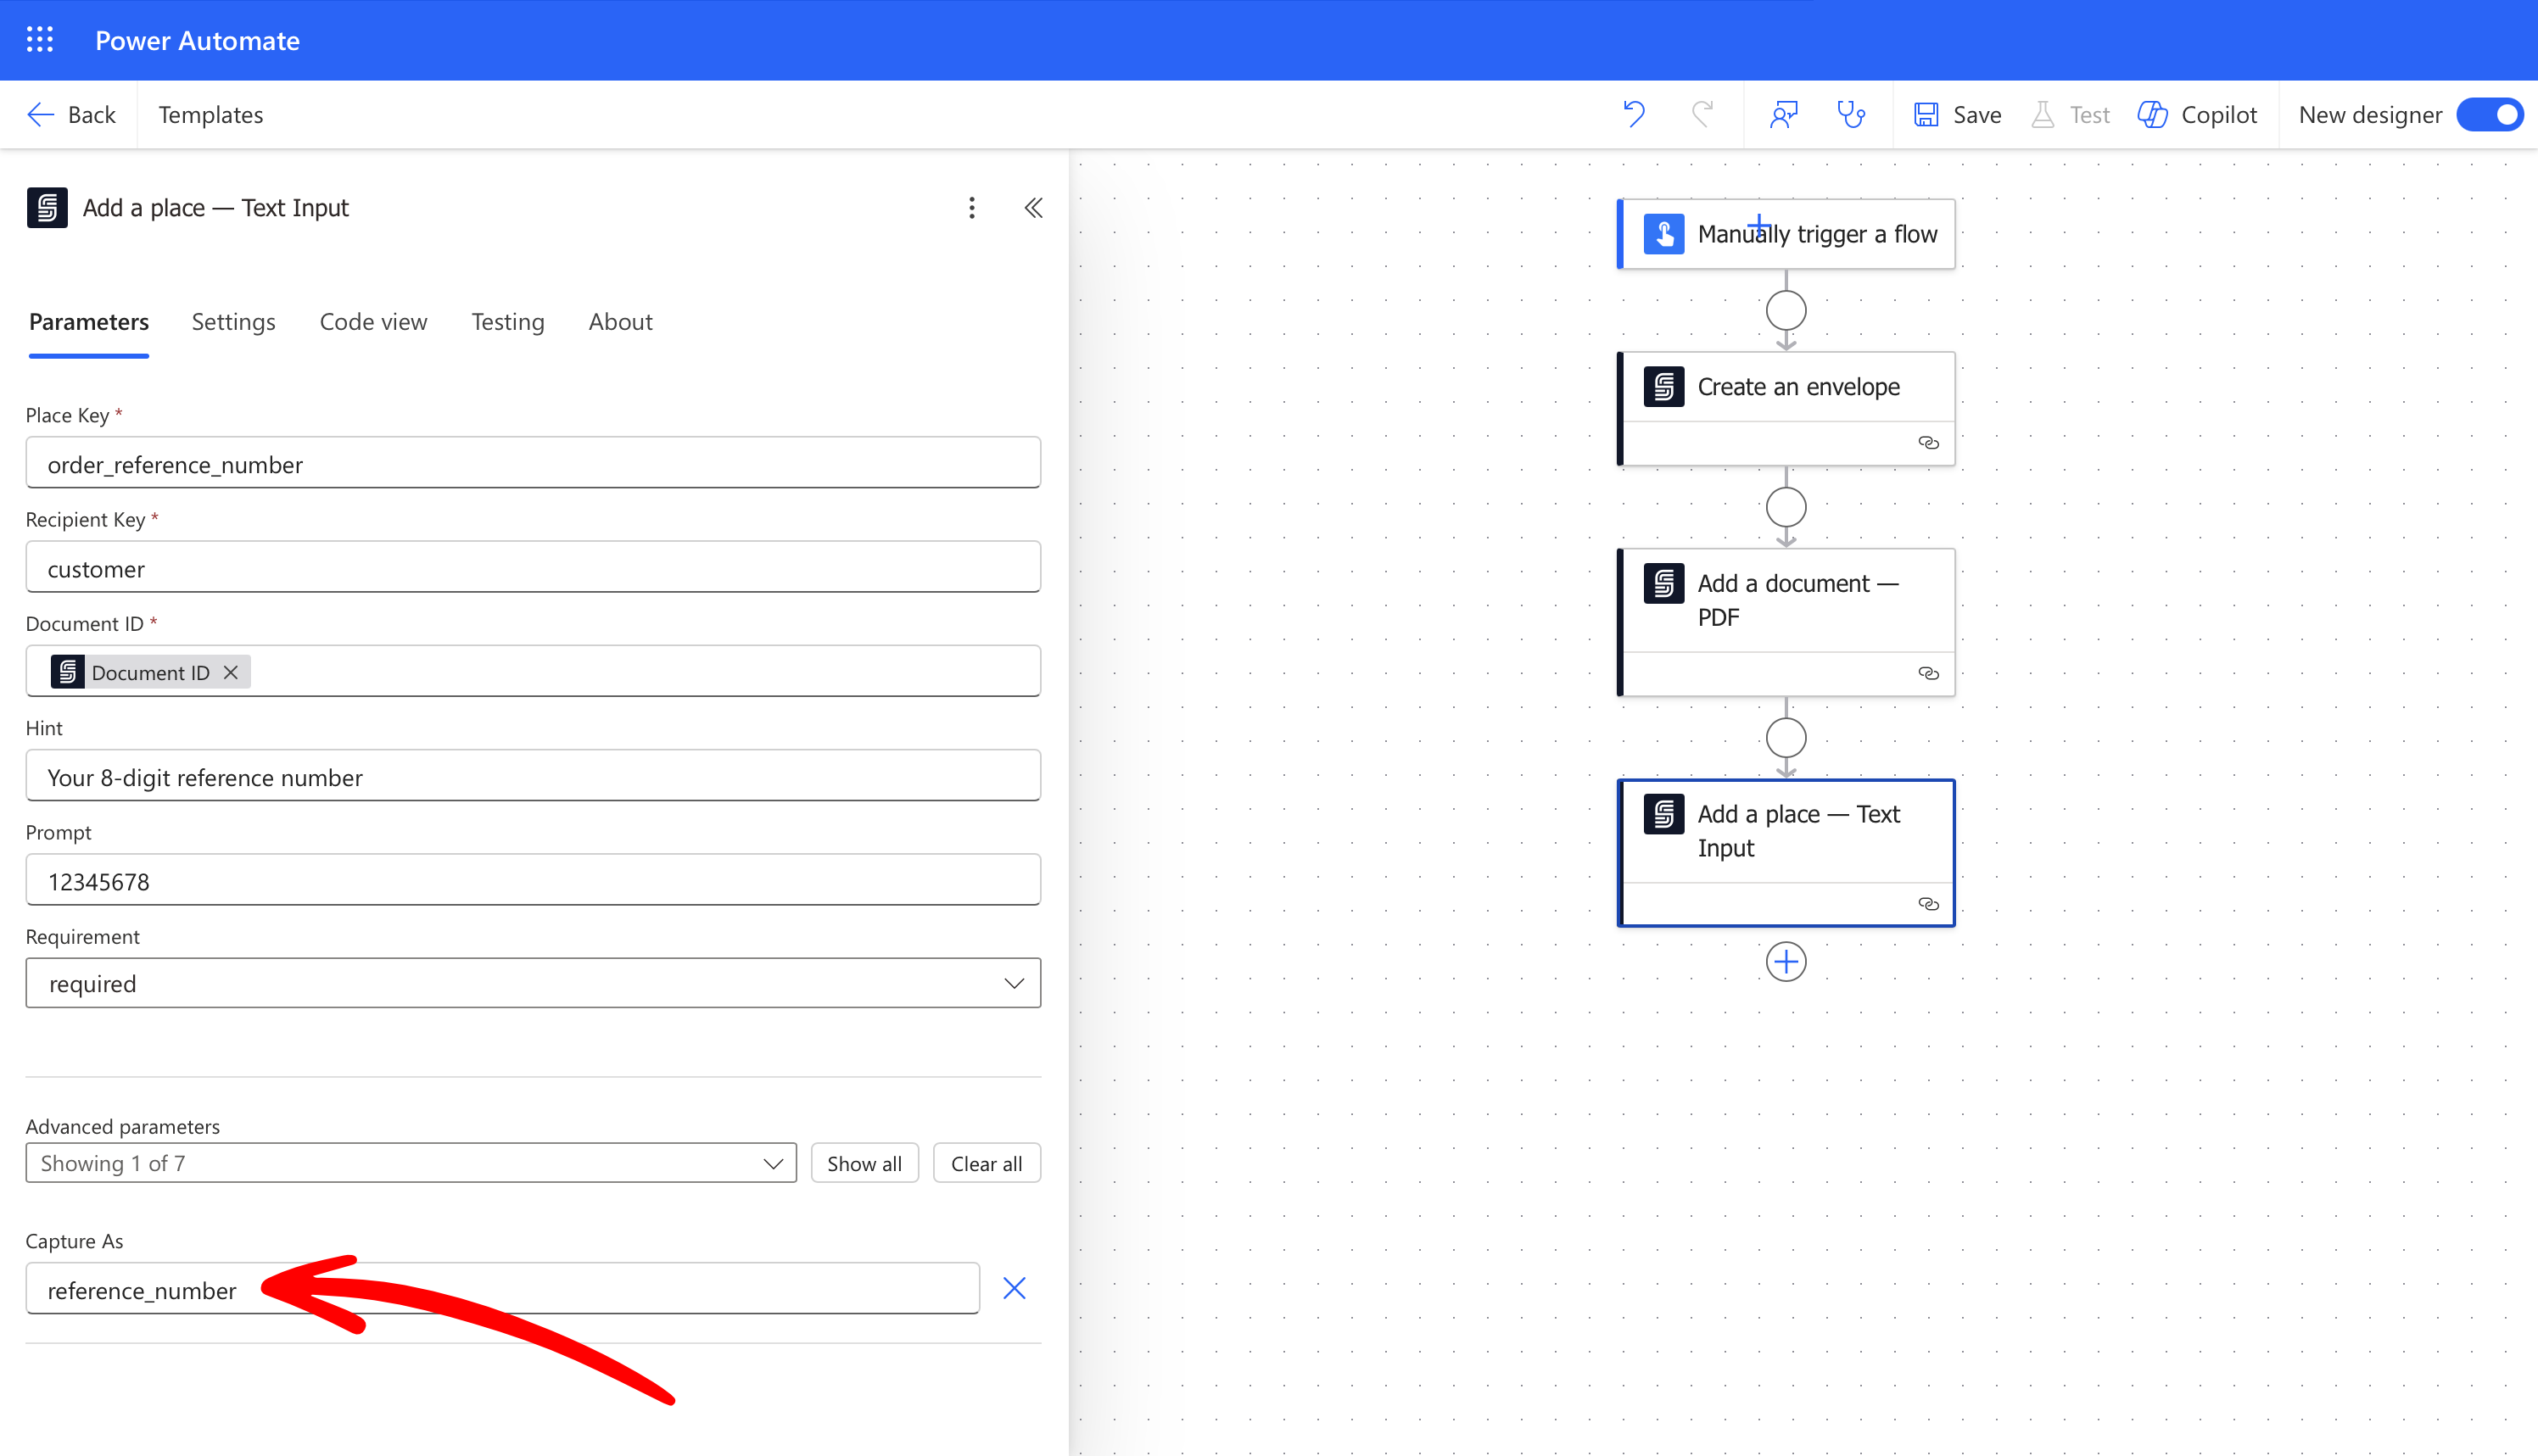Image resolution: width=2538 pixels, height=1456 pixels.
Task: Clear the Capture As parameter
Action: [1014, 1288]
